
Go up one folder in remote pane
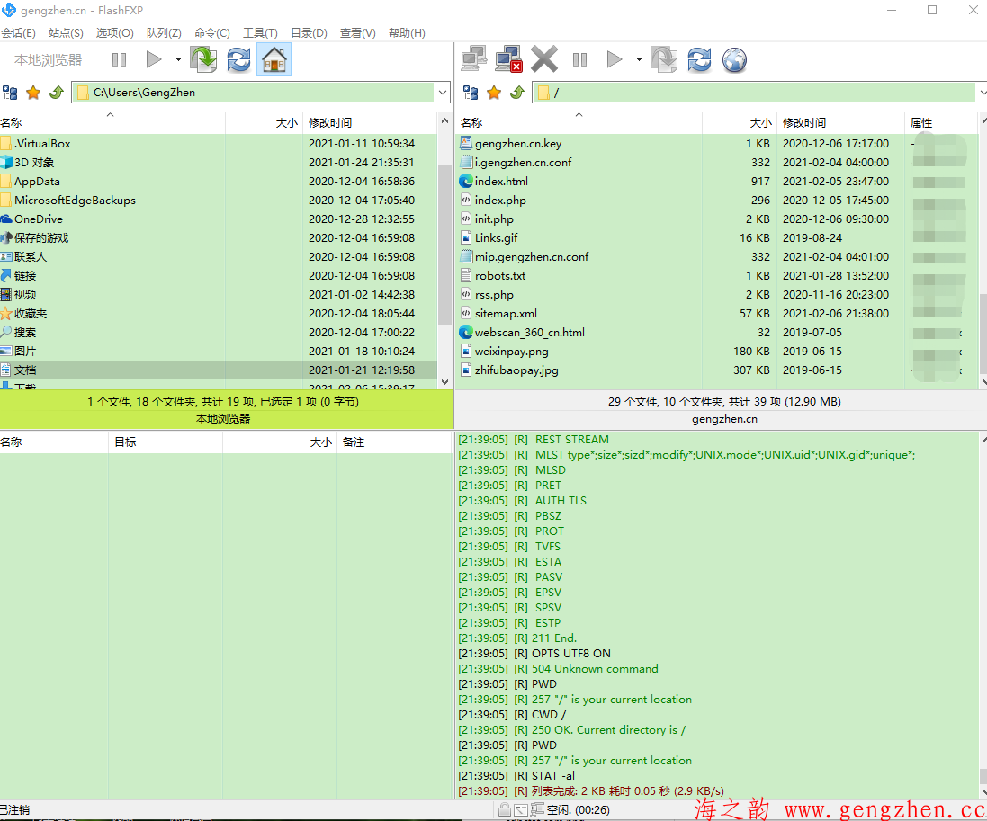pyautogui.click(x=516, y=93)
